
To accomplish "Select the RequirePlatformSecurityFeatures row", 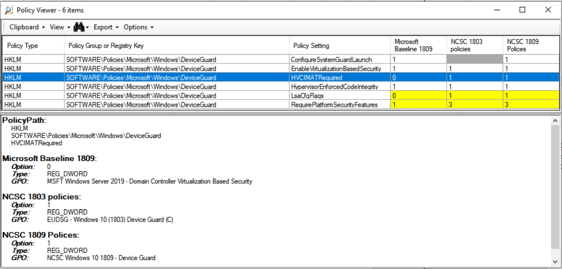I will click(334, 105).
